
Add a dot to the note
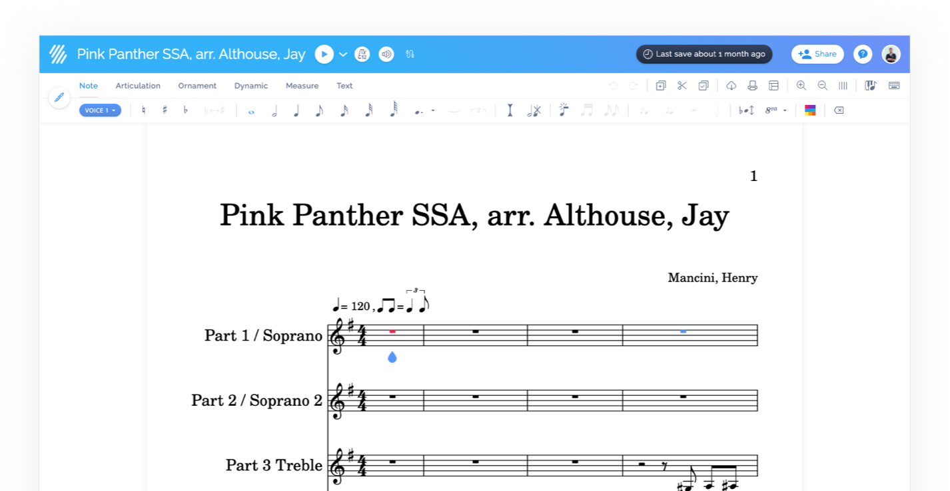(419, 112)
